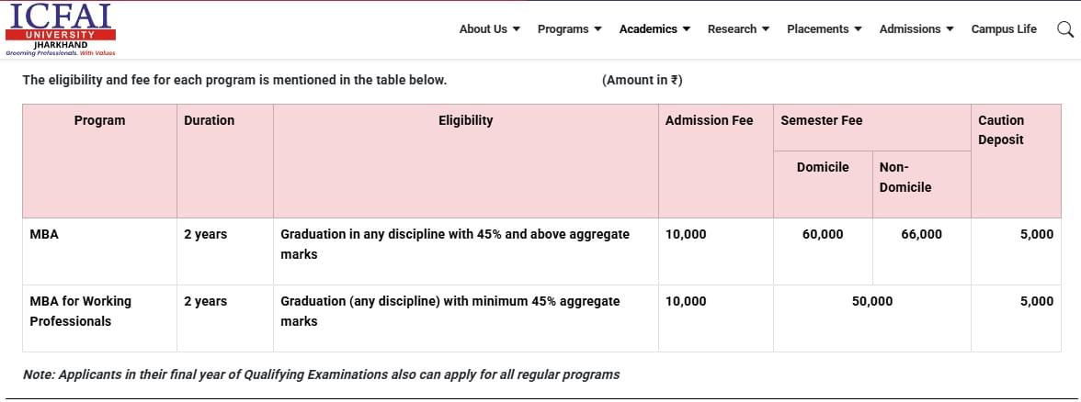The image size is (1081, 402).
Task: Click the search magnifier icon
Action: point(1064,28)
